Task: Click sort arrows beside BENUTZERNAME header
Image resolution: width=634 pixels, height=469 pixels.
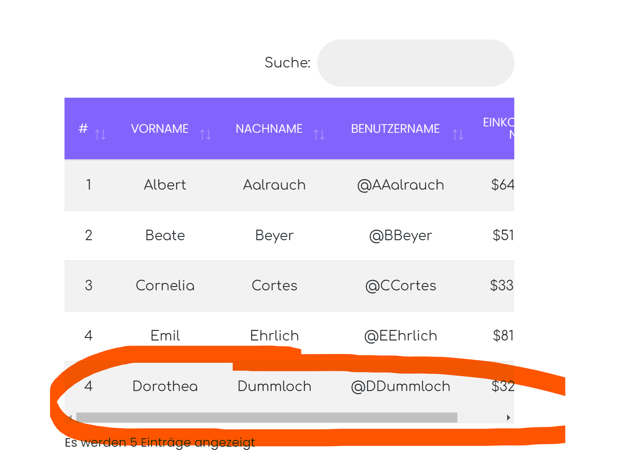Action: click(x=458, y=134)
